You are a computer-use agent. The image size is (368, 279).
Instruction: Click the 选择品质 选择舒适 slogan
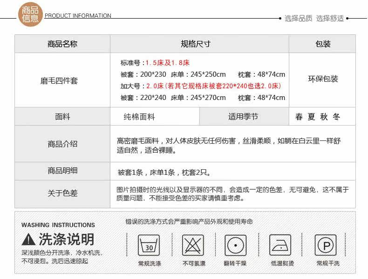[x=314, y=19]
